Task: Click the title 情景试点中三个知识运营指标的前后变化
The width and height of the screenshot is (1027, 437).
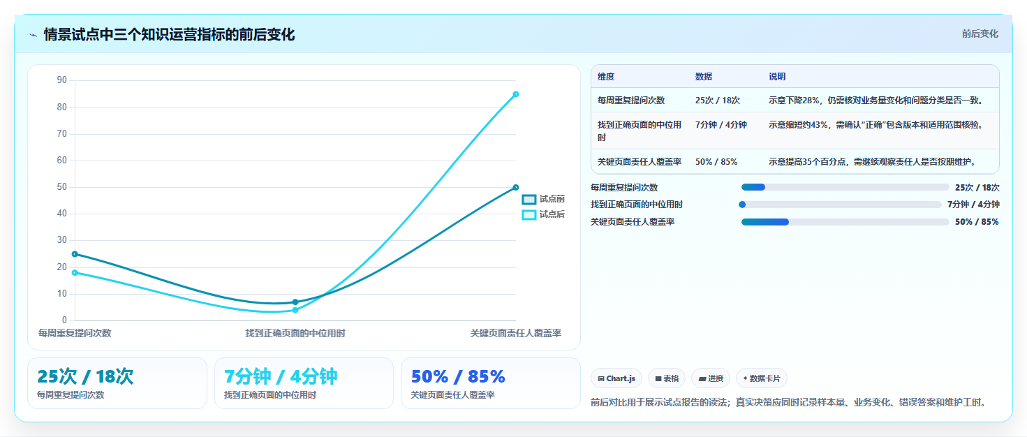Action: [169, 35]
